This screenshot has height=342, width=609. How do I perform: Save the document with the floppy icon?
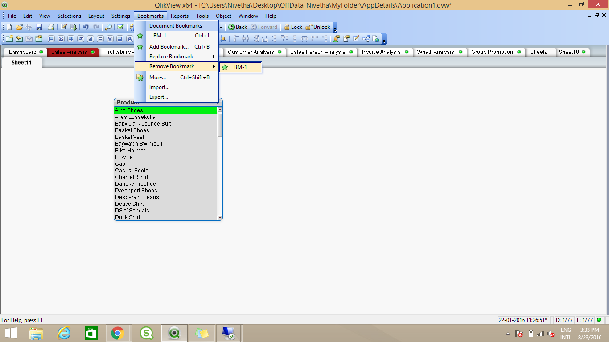coord(39,27)
